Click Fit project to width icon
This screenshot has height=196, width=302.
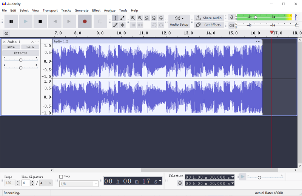click(154, 18)
